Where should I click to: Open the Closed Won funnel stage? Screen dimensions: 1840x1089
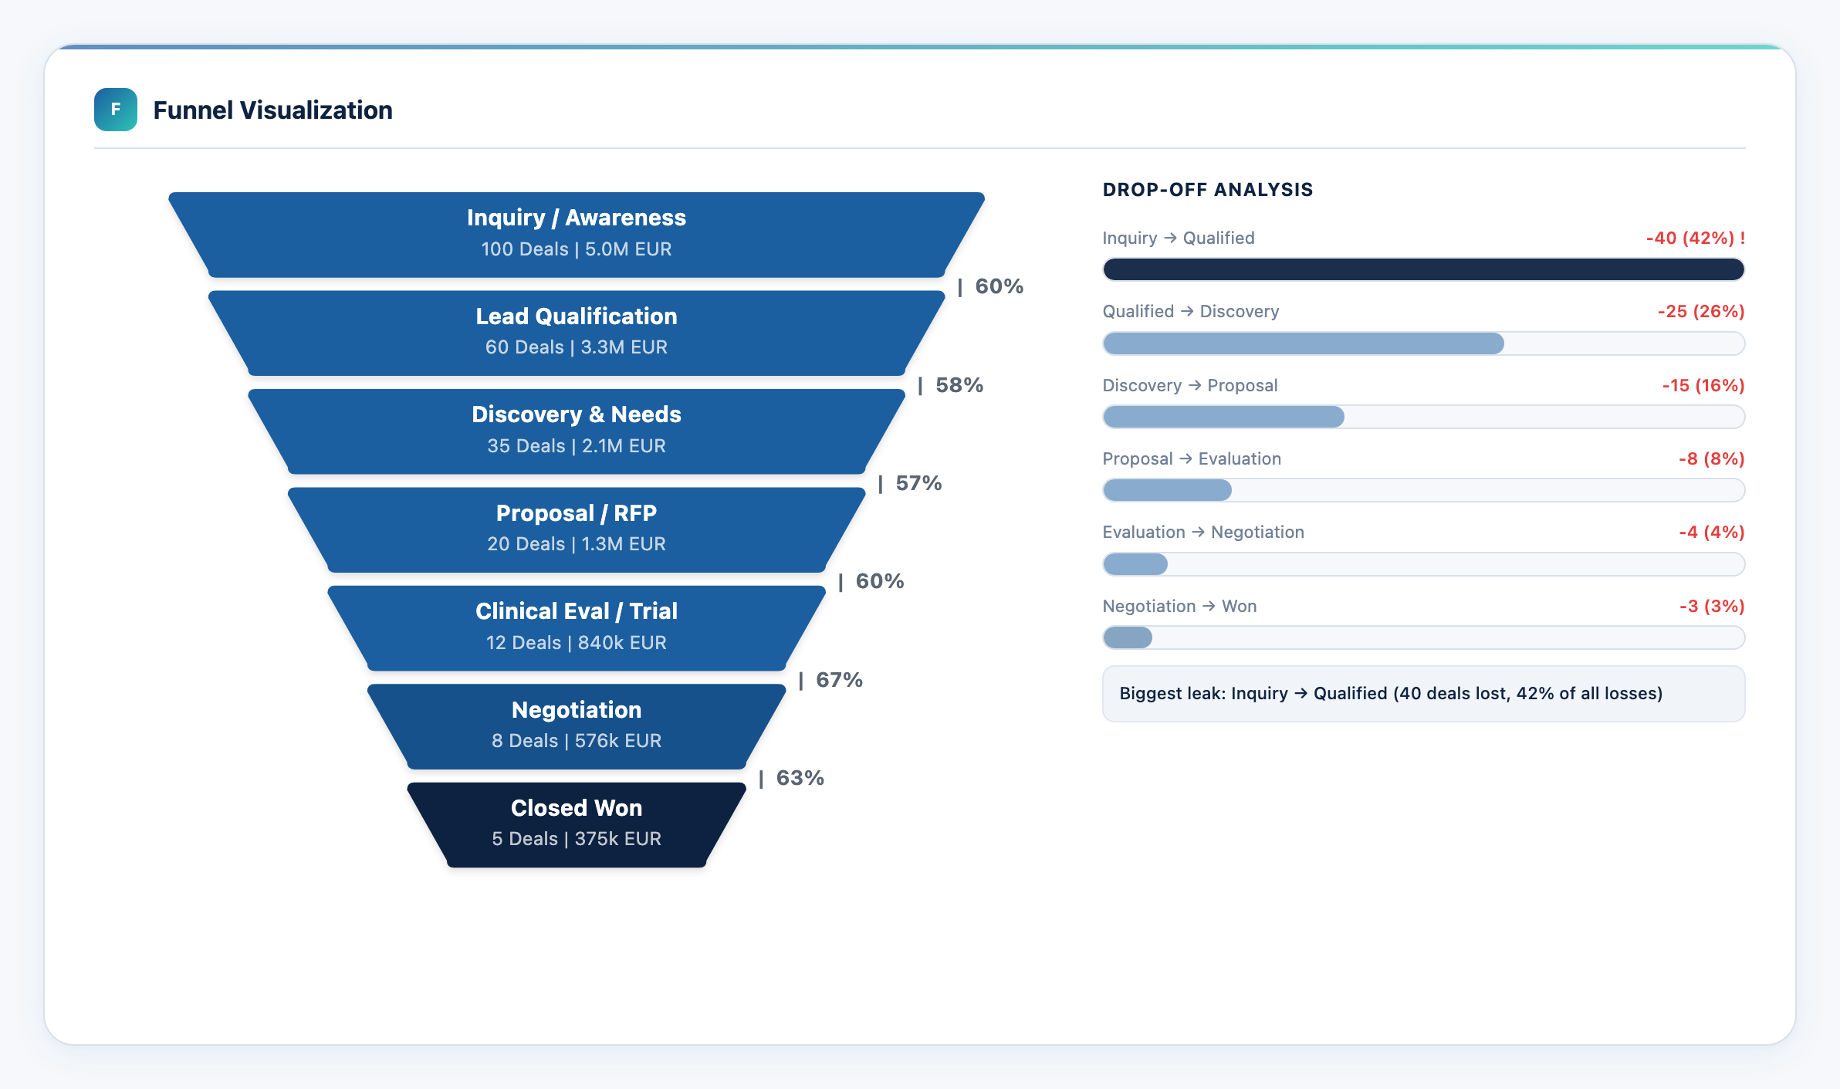click(x=577, y=824)
